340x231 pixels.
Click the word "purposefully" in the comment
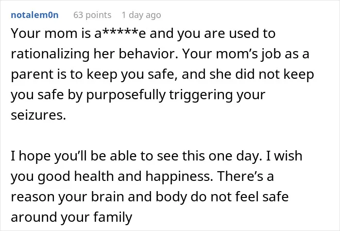click(126, 95)
